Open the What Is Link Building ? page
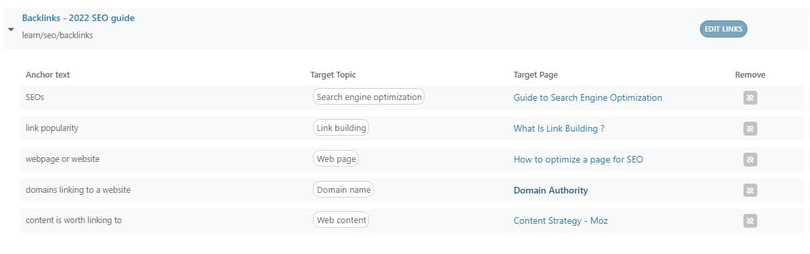Image resolution: width=810 pixels, height=254 pixels. click(559, 128)
